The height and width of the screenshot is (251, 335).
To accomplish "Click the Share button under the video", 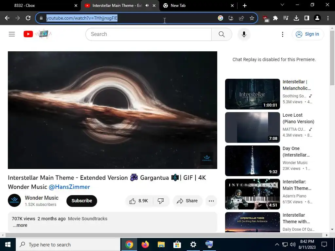I will coord(187,201).
